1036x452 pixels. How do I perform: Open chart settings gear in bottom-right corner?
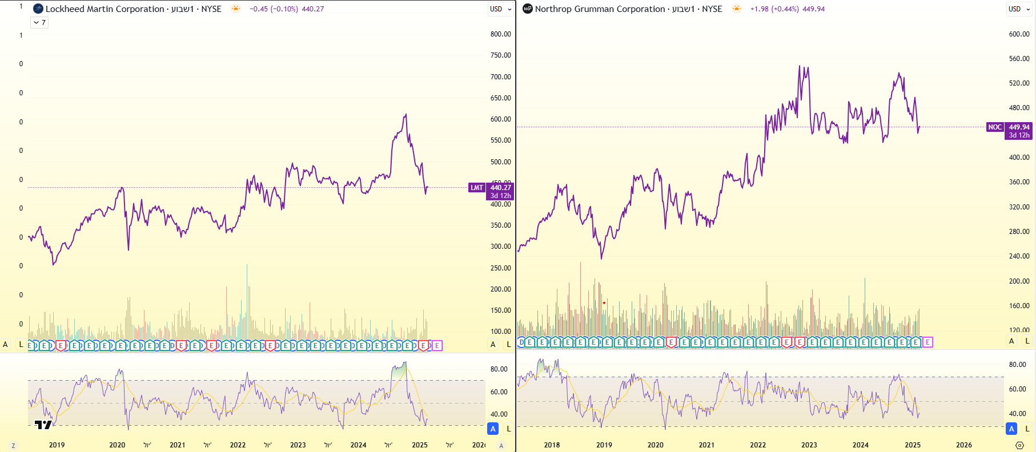click(x=1019, y=445)
